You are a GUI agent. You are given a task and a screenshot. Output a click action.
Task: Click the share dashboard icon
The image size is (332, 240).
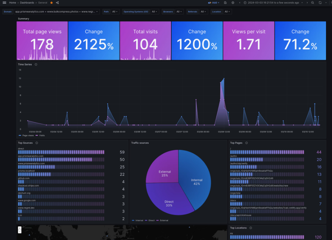[57, 3]
